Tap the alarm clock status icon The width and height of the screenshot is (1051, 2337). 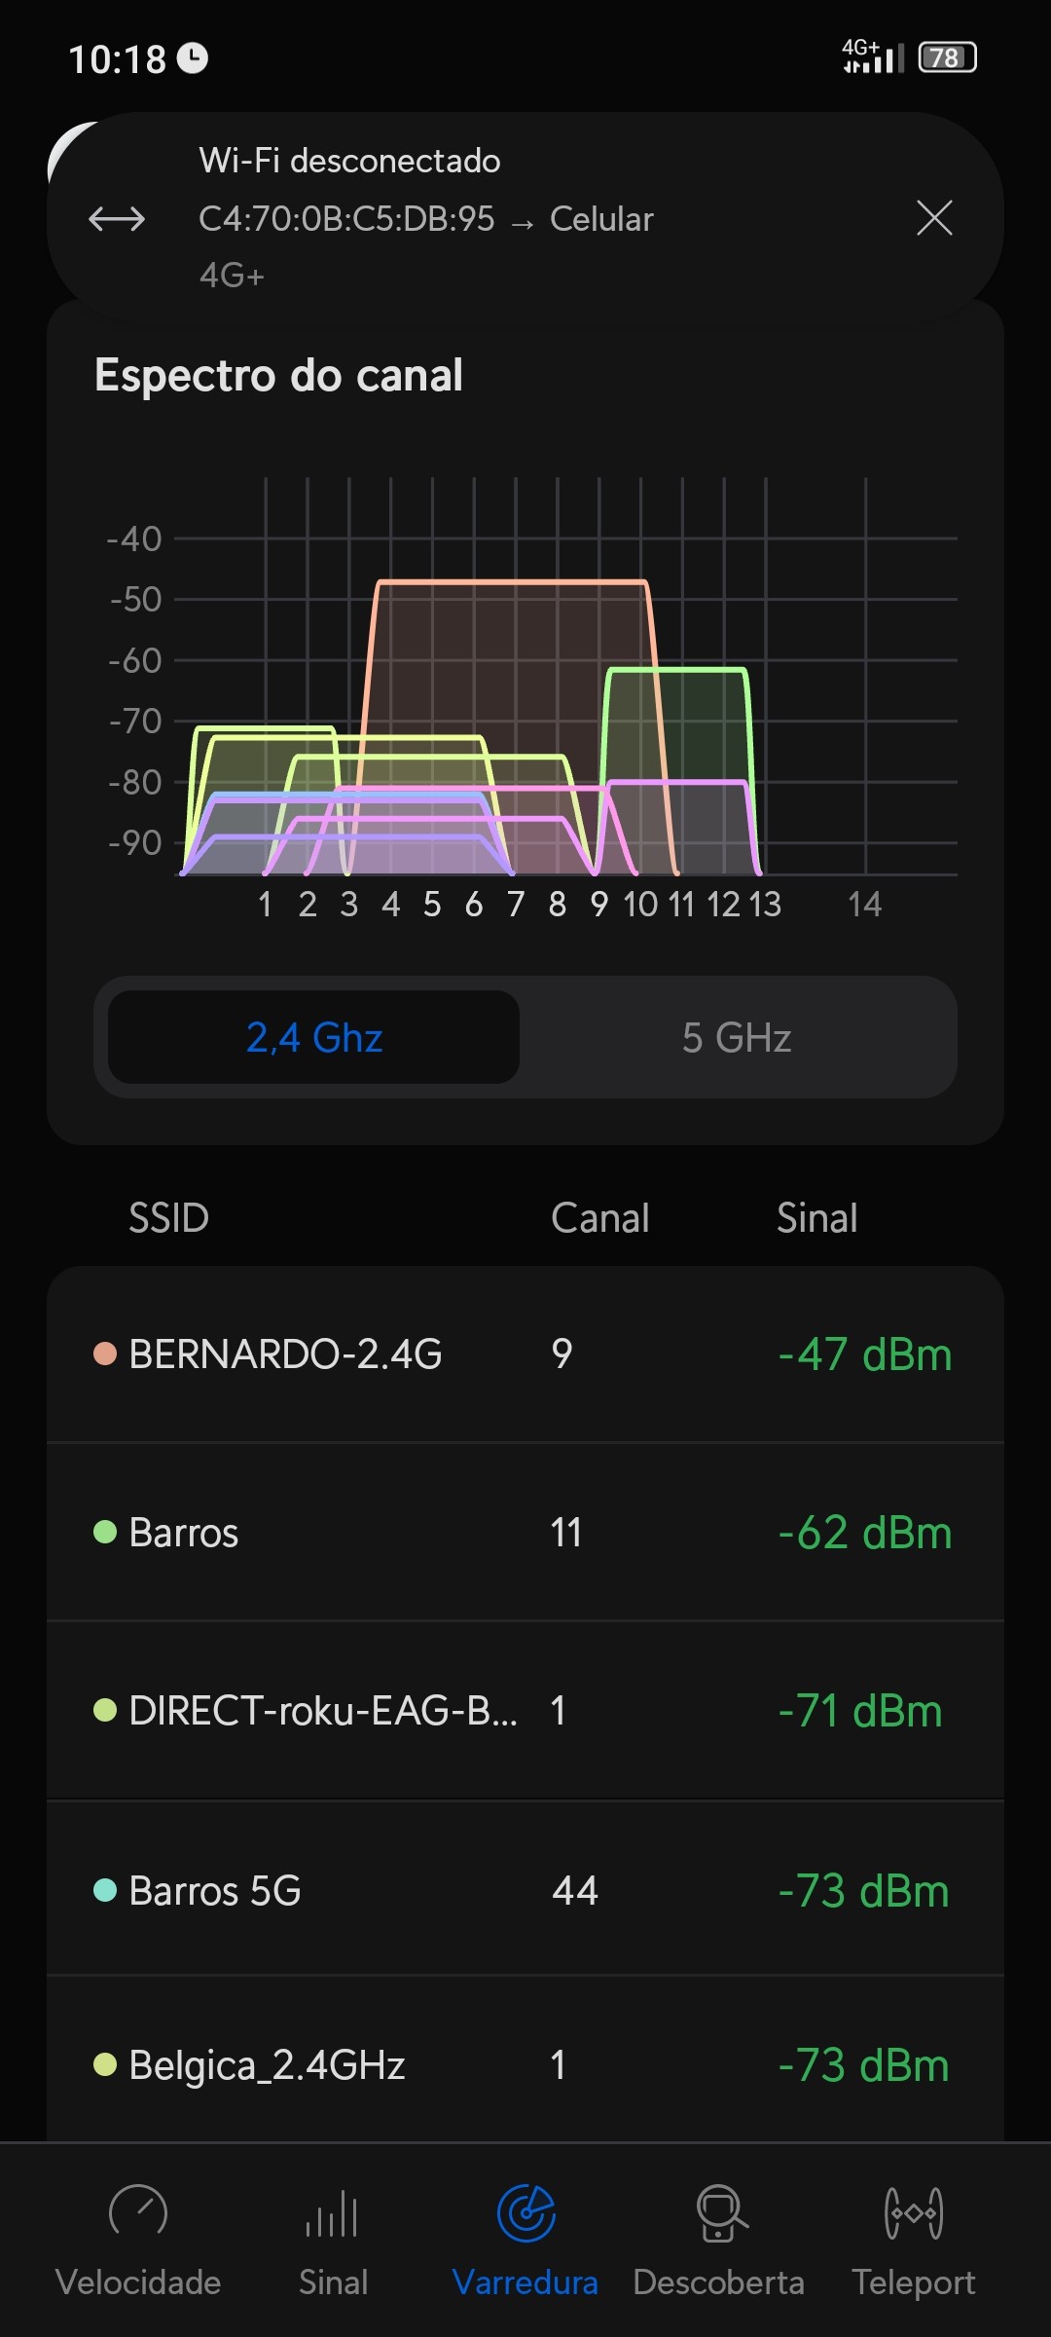193,58
